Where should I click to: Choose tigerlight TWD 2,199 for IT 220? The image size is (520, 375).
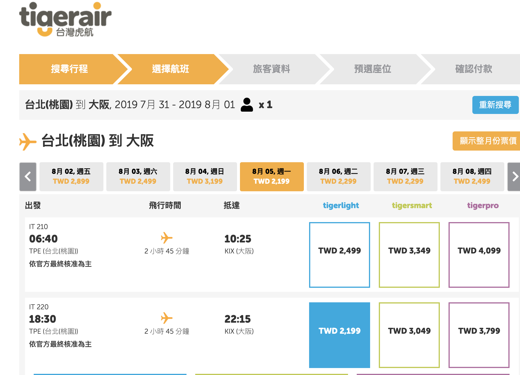click(x=340, y=335)
